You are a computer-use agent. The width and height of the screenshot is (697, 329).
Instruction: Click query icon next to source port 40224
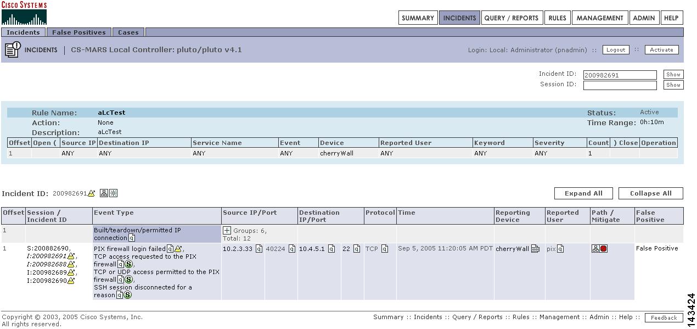click(292, 249)
